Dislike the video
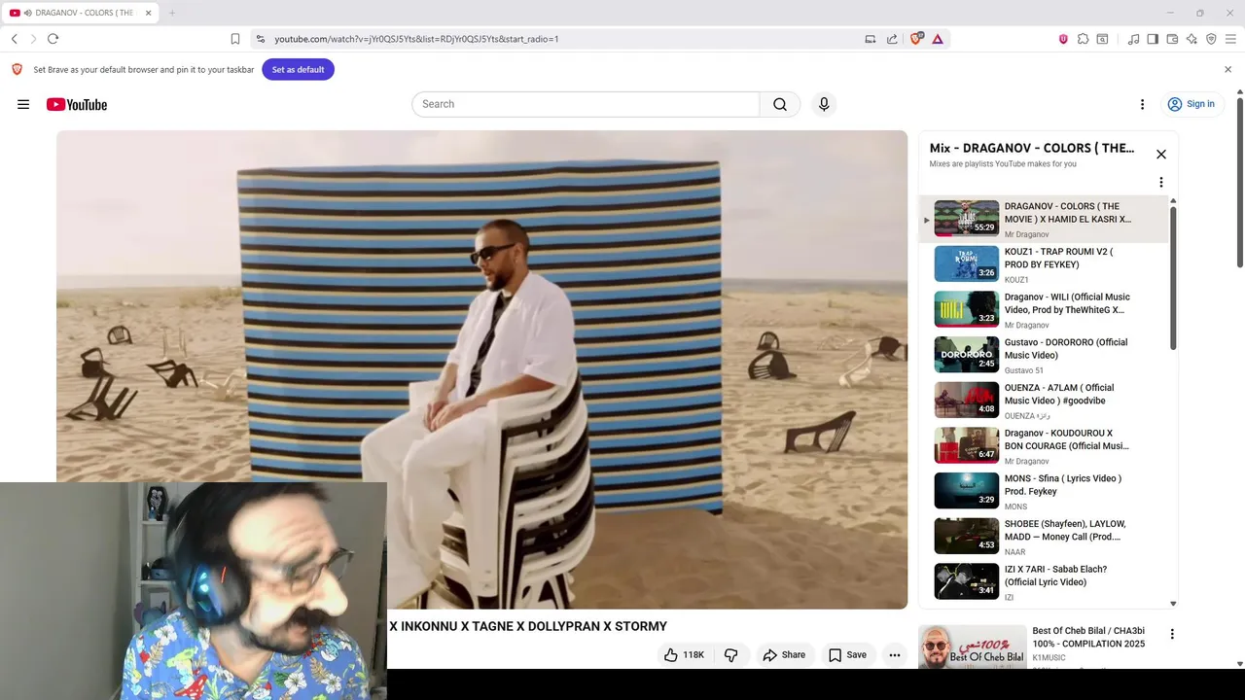 point(730,655)
